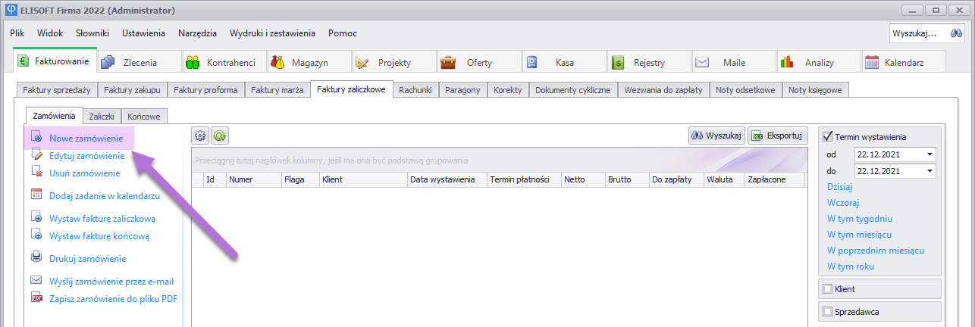Click the W tym miesiącu filter link
The height and width of the screenshot is (327, 975).
859,235
